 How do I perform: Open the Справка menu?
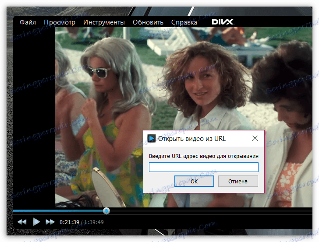click(184, 22)
